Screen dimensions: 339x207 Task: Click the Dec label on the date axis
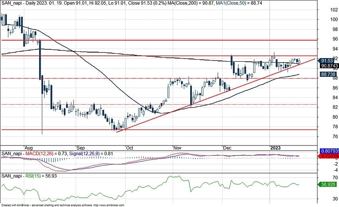(227, 147)
